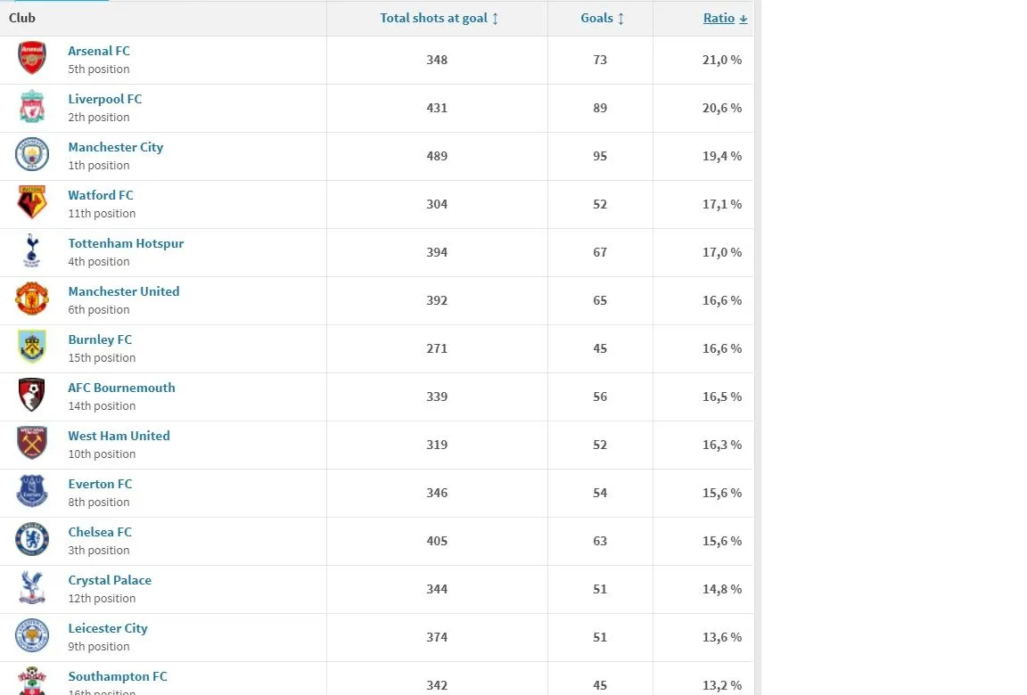Viewport: 1027px width, 695px height.
Task: Sort the table by Goals column
Action: coord(603,18)
